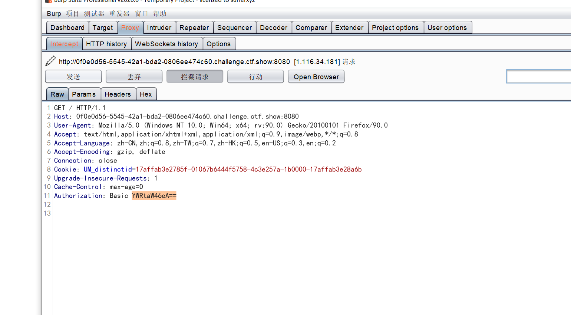This screenshot has width=571, height=315.
Task: Open the Sequencer tab
Action: point(235,27)
